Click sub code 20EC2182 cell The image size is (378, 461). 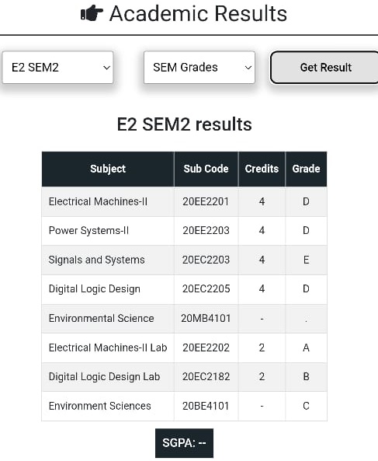(206, 376)
